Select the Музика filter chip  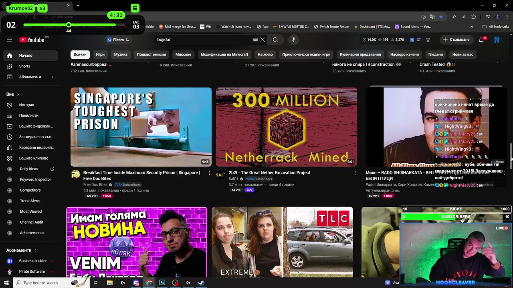[x=121, y=54]
